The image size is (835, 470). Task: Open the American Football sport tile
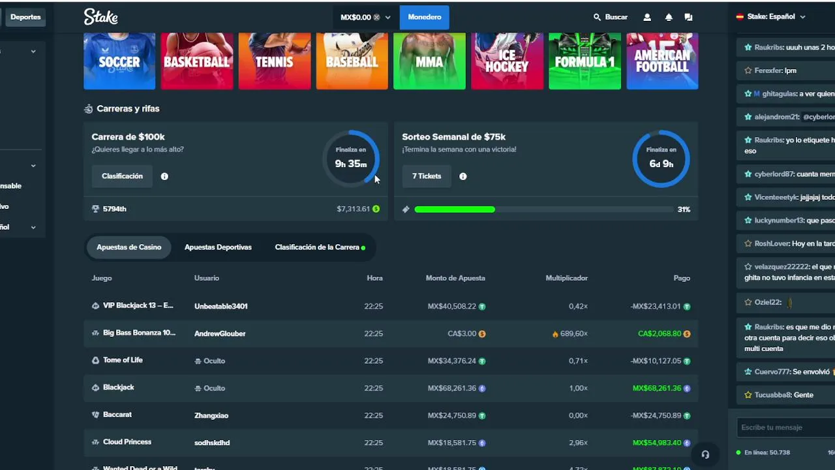click(662, 61)
